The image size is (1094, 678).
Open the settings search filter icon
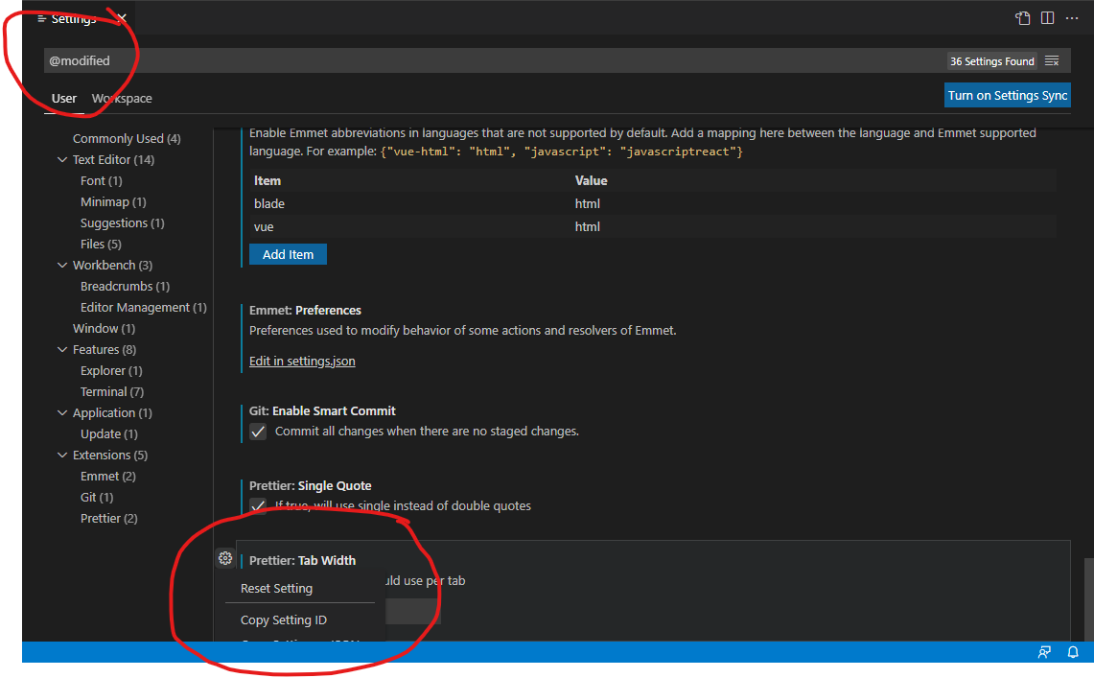(1052, 60)
